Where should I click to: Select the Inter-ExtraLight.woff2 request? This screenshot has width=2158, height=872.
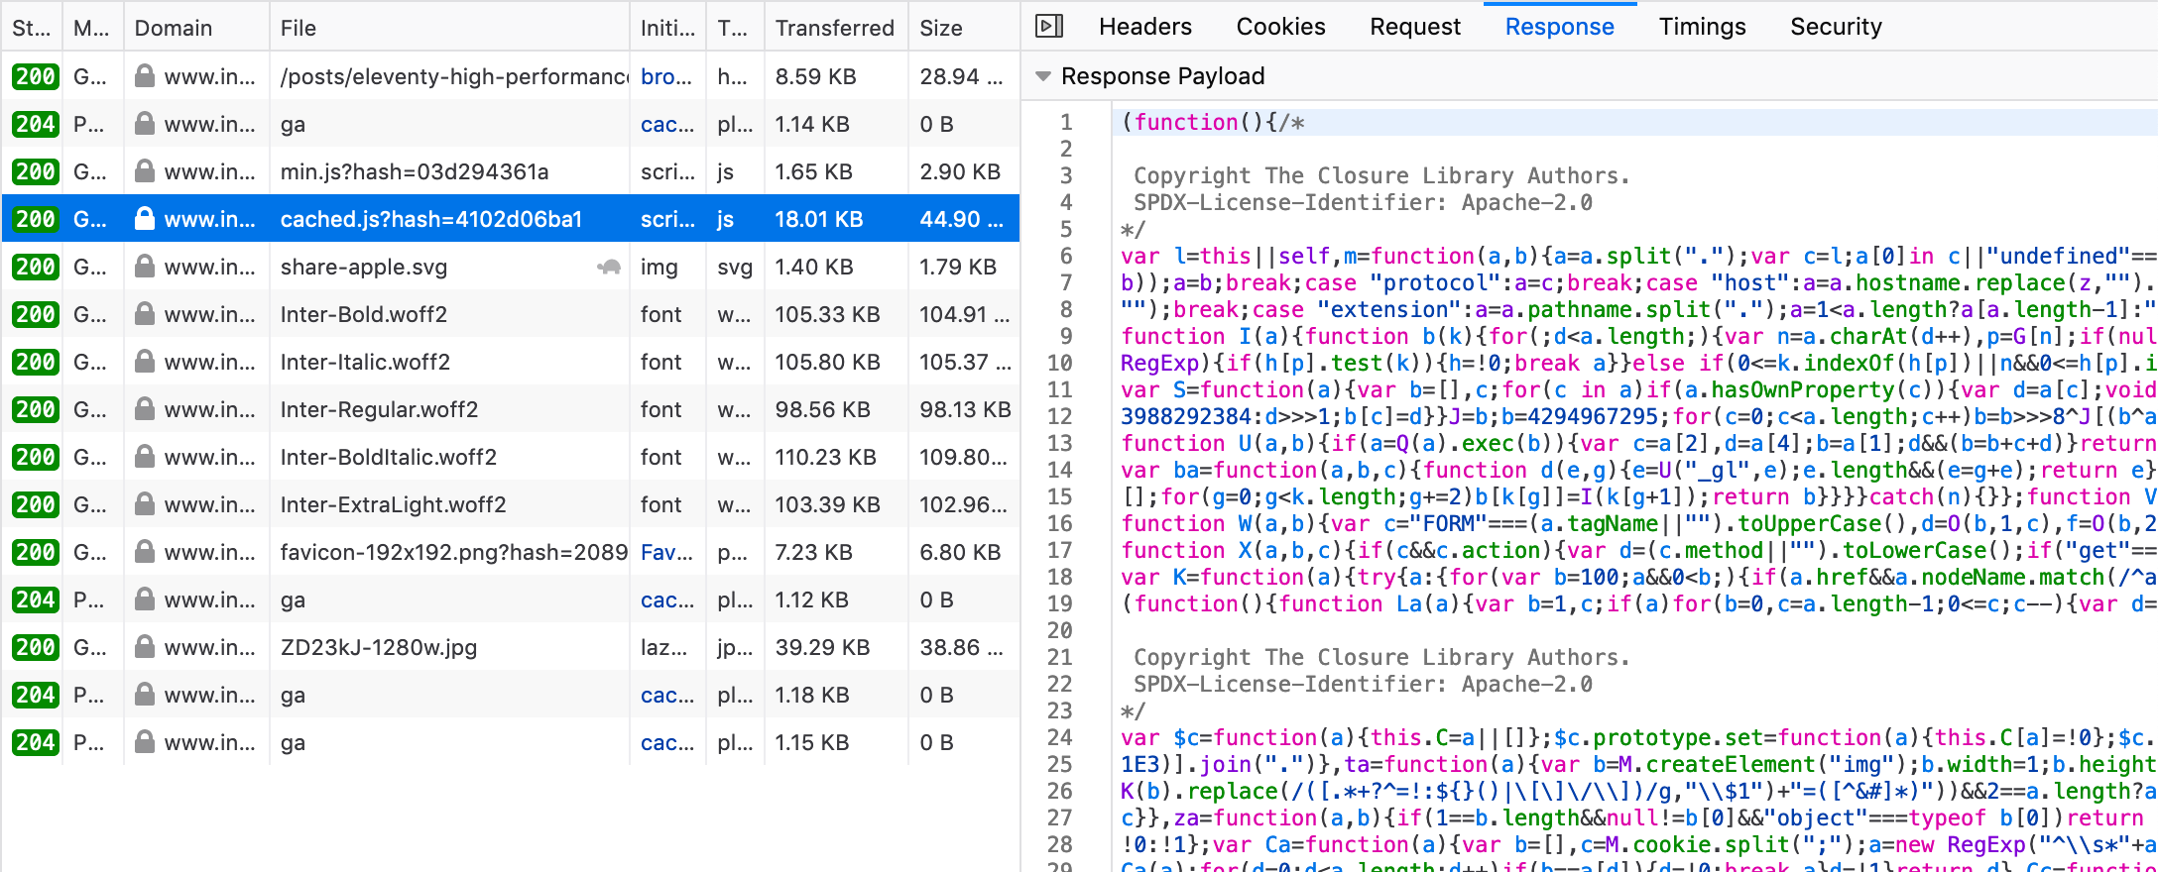point(511,503)
